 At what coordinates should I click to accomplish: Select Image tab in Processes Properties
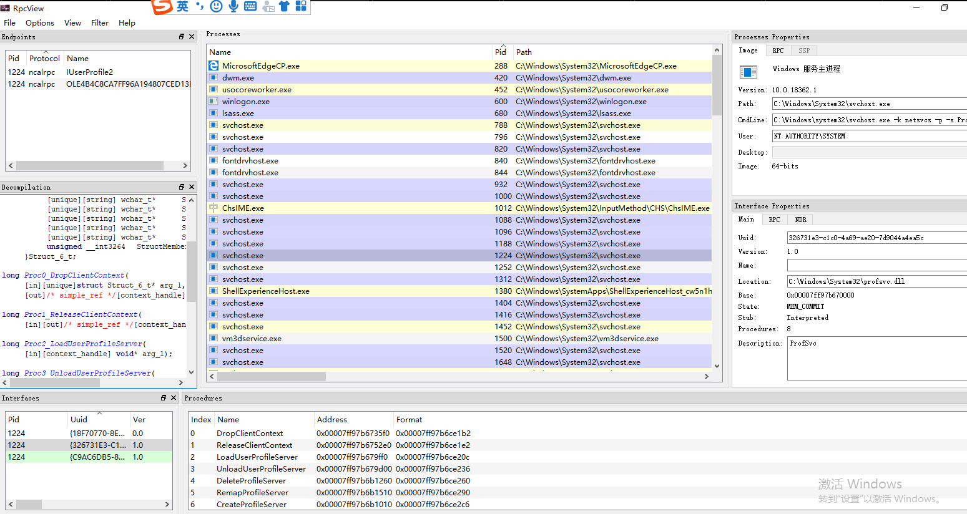(748, 50)
